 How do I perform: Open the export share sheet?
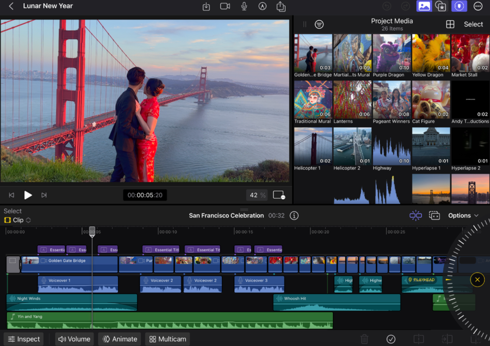281,6
